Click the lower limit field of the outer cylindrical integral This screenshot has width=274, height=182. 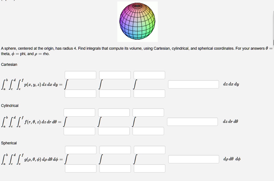tap(79, 131)
